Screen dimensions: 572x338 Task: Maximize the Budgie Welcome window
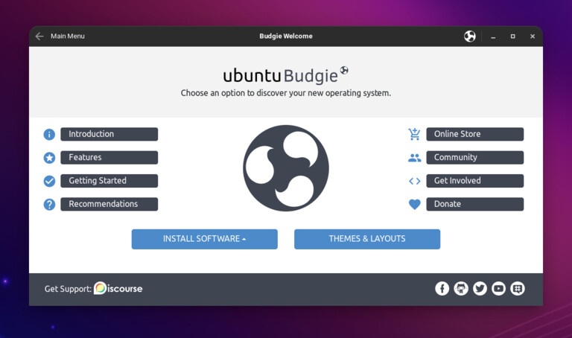tap(513, 36)
